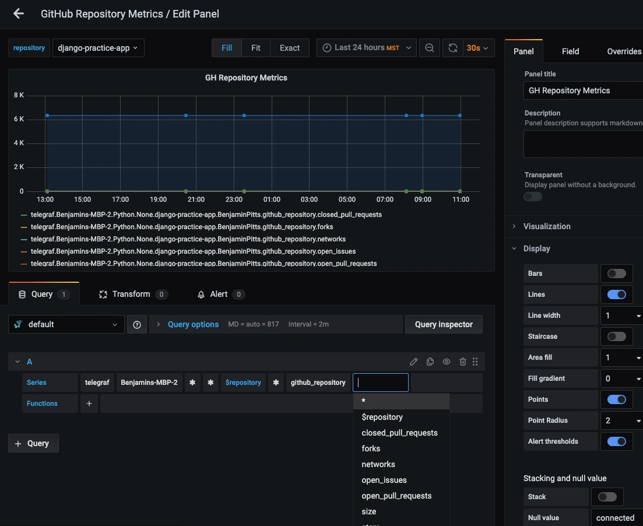The image size is (643, 526).
Task: Delete query A with the trash icon
Action: (x=462, y=362)
